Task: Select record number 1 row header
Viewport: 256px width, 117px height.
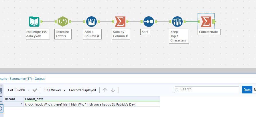Action: pos(13,104)
